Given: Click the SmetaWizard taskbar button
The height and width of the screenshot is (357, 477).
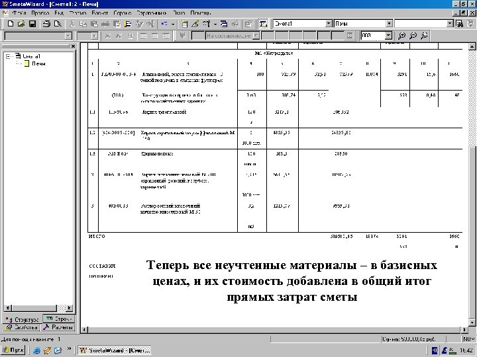Looking at the screenshot, I should (115, 350).
